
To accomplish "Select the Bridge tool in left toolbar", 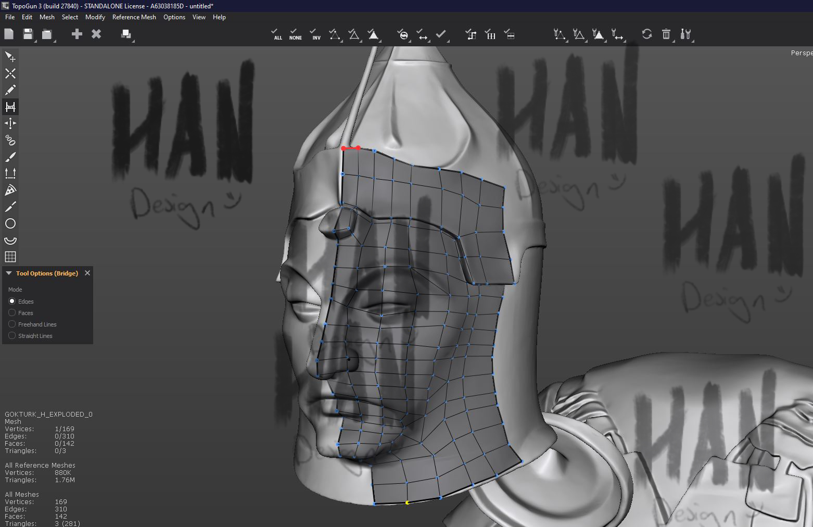I will click(10, 107).
